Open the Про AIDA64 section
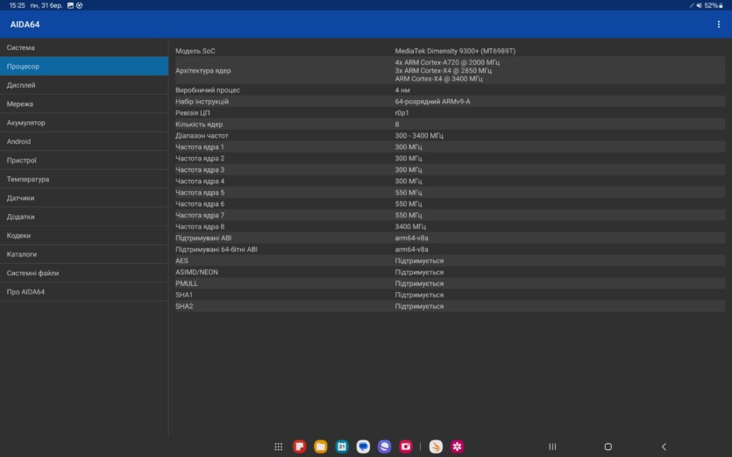Image resolution: width=732 pixels, height=457 pixels. click(x=84, y=291)
